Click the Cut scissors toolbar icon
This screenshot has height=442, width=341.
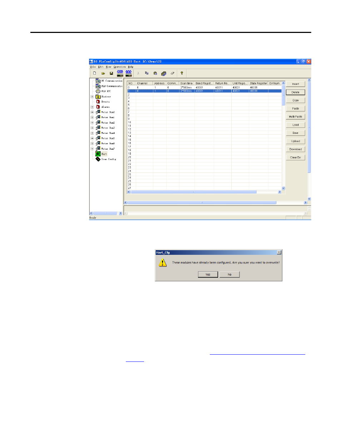[x=138, y=73]
